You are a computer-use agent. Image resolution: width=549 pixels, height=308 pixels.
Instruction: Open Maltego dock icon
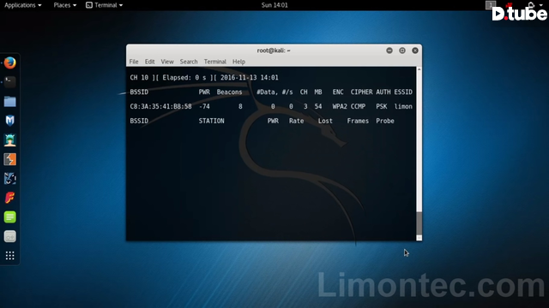[9, 179]
